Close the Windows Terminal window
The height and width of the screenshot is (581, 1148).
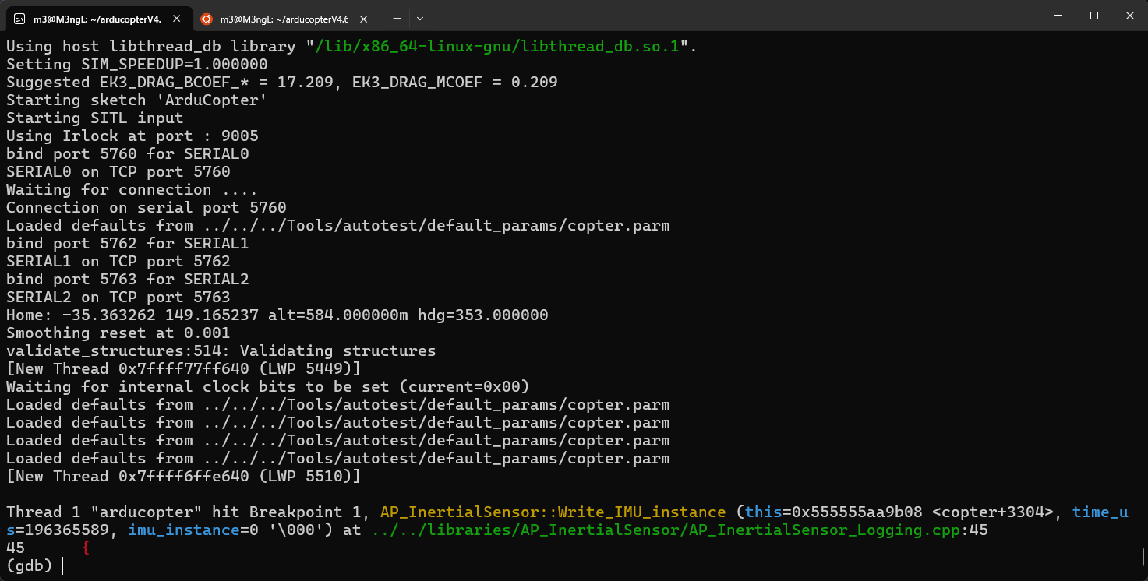click(x=1129, y=16)
